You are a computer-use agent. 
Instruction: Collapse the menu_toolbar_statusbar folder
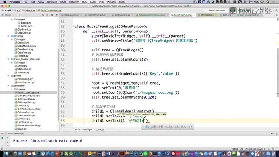click(x=8, y=59)
